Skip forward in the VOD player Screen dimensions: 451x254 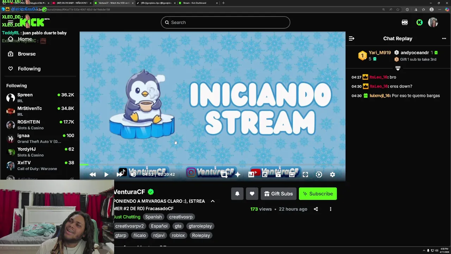pos(119,174)
